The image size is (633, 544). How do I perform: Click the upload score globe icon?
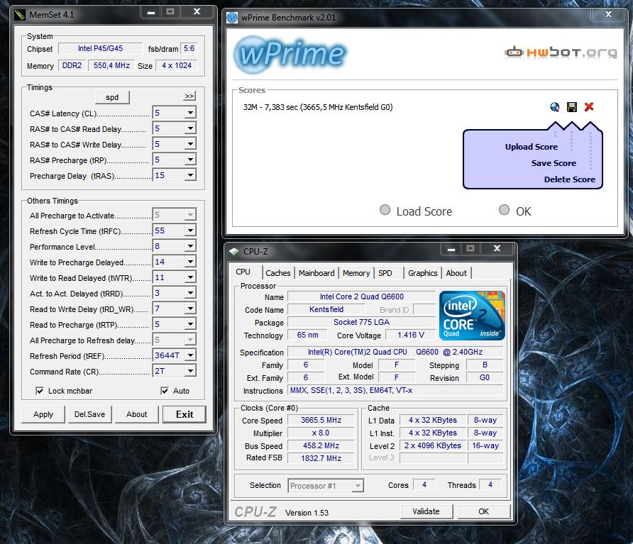[x=555, y=107]
